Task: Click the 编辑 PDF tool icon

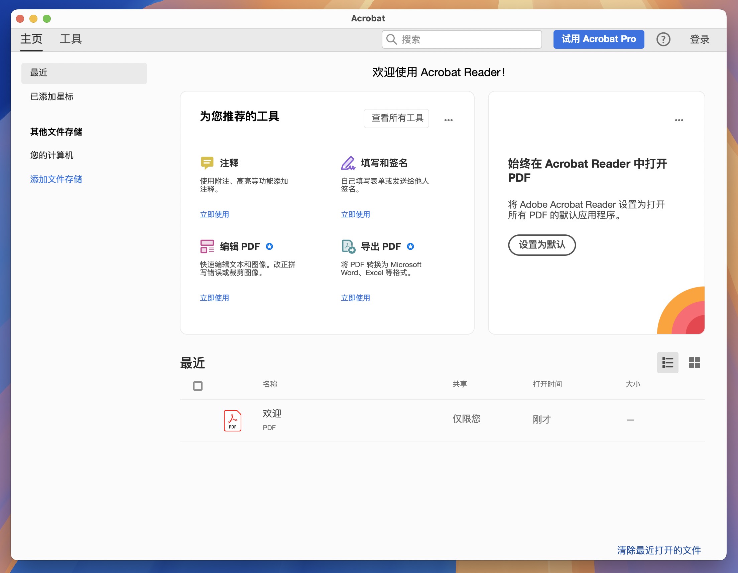Action: 207,246
